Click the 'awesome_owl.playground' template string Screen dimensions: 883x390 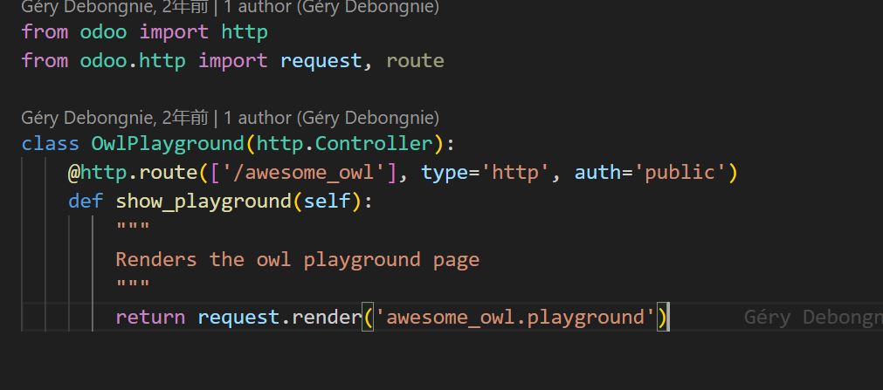tap(515, 317)
